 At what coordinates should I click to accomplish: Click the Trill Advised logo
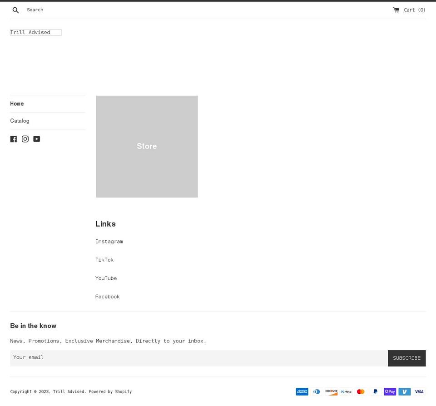[35, 32]
